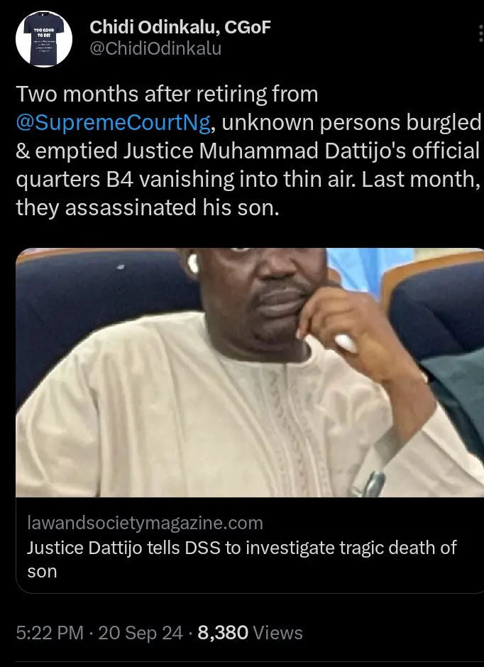Image resolution: width=484 pixels, height=667 pixels.
Task: Click the 5:22 PM timestamp
Action: 50,633
